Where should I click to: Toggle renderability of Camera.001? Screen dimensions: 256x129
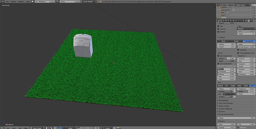point(255,10)
